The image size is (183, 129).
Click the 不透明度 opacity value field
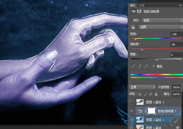pyautogui.click(x=176, y=87)
